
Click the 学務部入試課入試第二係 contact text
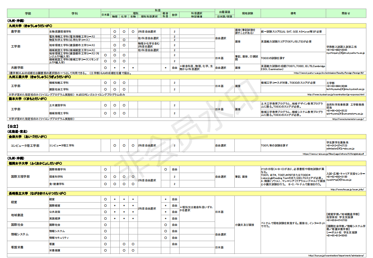click(x=342, y=47)
